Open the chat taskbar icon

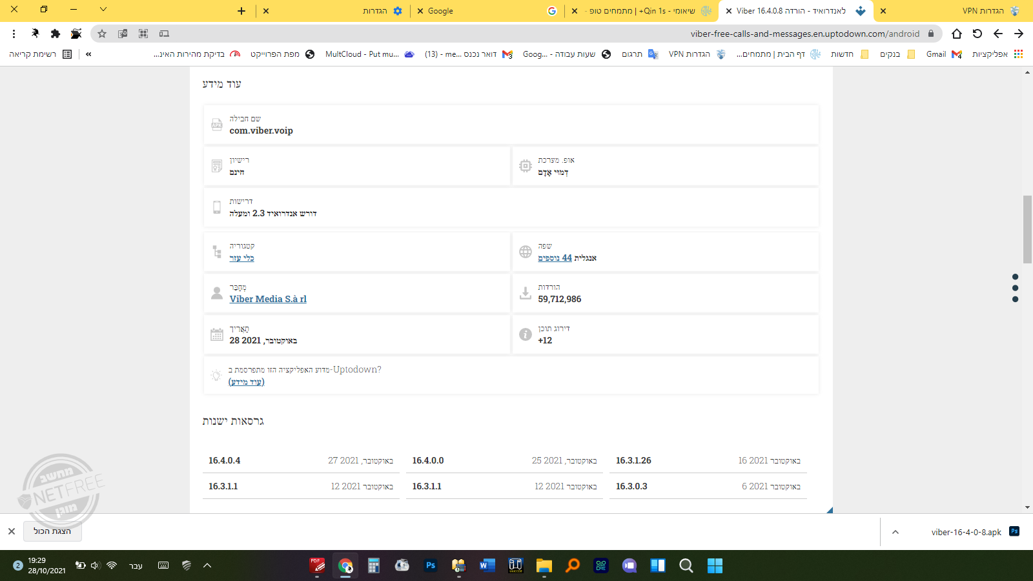629,566
